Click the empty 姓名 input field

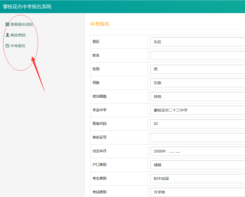[197, 55]
